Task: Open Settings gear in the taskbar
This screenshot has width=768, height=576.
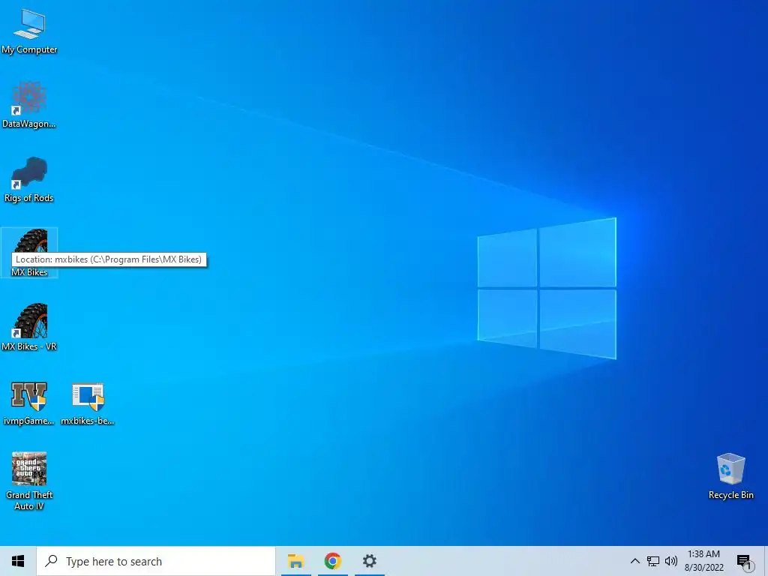Action: 369,561
